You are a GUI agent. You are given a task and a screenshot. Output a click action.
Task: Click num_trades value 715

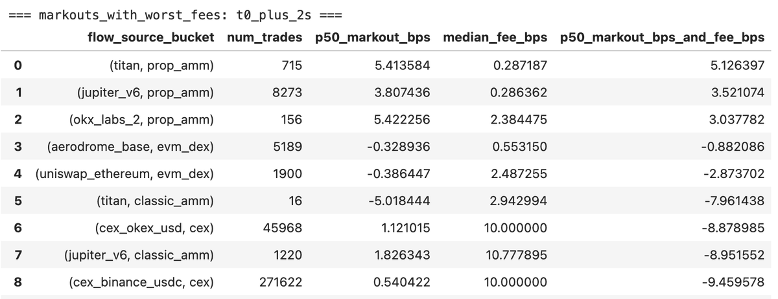[x=292, y=65]
